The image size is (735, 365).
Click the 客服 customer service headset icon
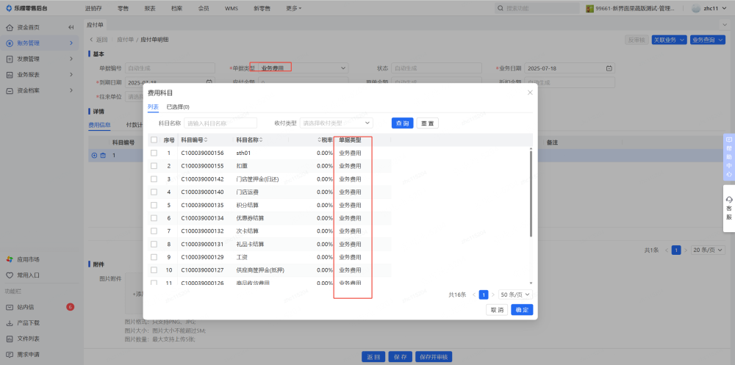pos(728,200)
